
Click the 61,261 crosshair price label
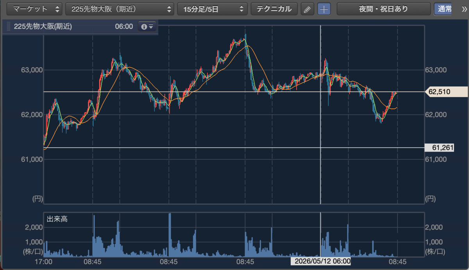[x=439, y=148]
